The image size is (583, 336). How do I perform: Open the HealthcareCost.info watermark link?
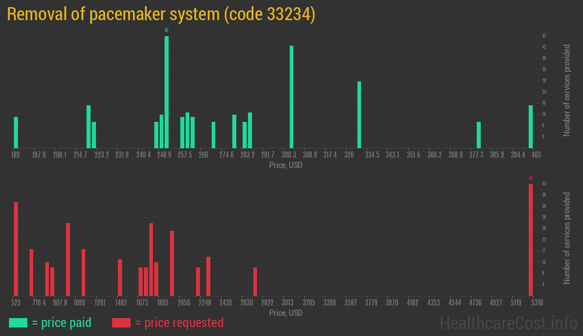click(x=508, y=323)
